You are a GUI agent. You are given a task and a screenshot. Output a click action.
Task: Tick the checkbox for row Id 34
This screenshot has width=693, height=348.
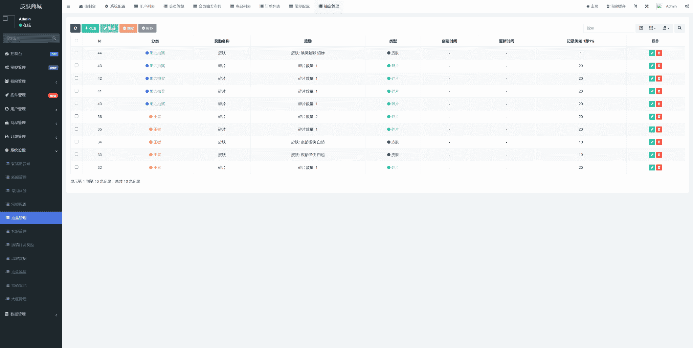76,142
